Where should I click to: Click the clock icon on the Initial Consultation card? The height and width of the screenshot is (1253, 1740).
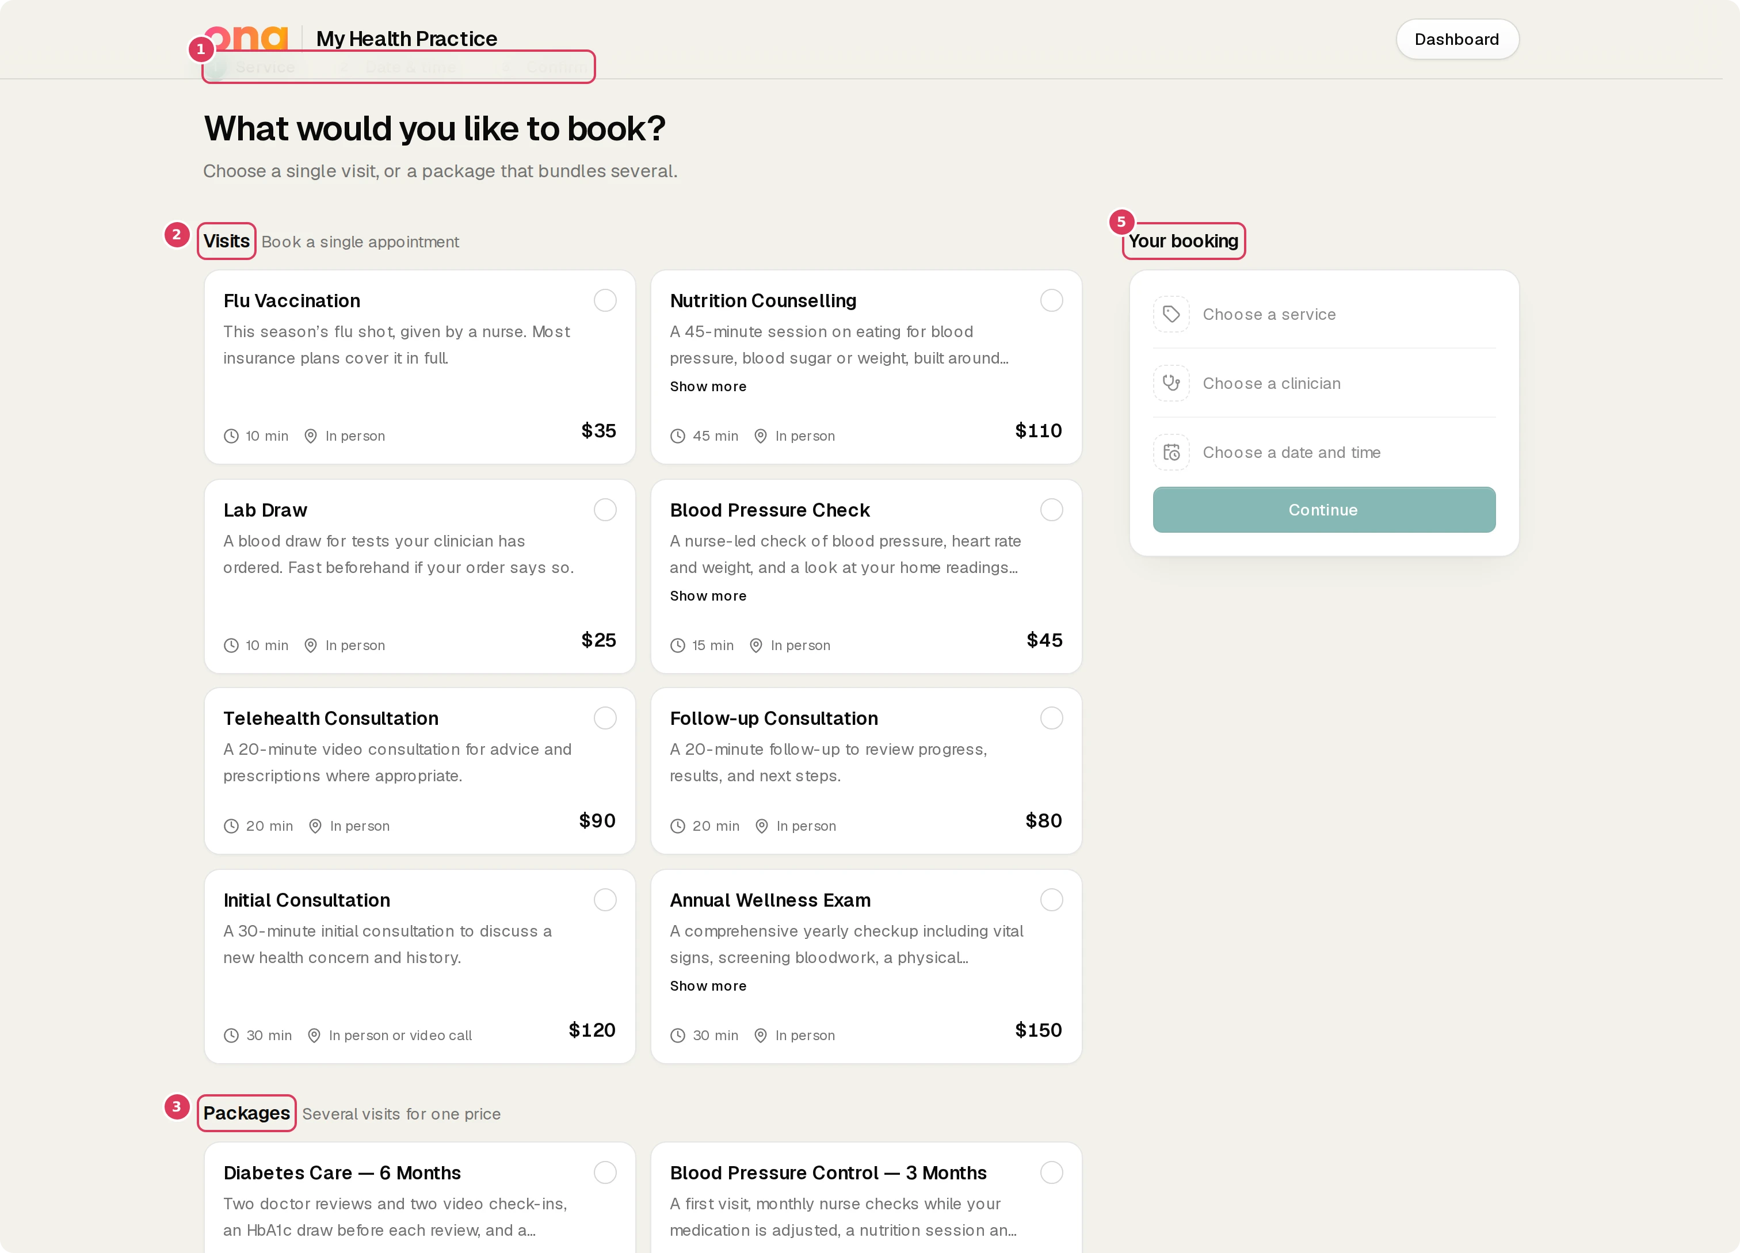pyautogui.click(x=231, y=1036)
